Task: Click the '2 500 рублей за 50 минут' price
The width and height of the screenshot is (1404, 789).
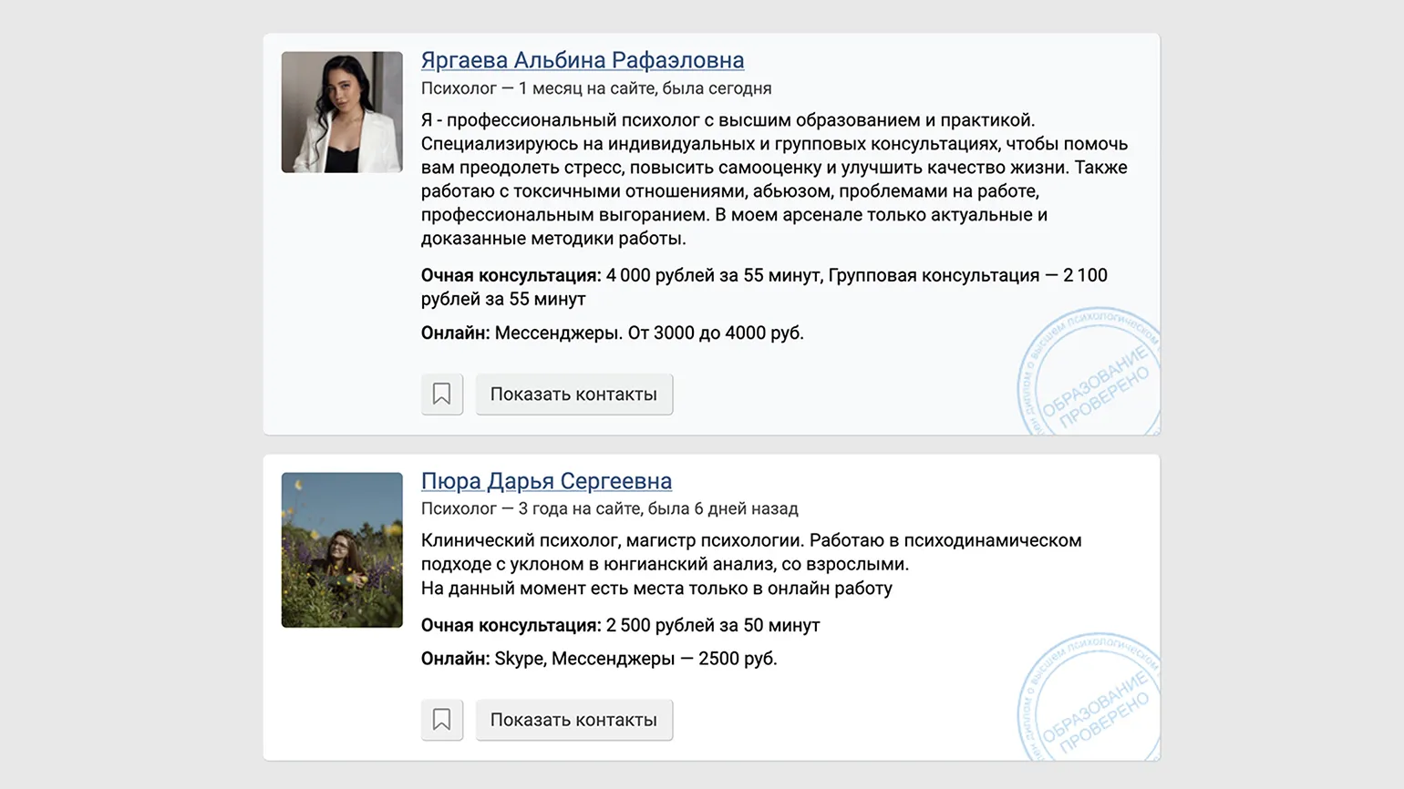Action: [712, 625]
